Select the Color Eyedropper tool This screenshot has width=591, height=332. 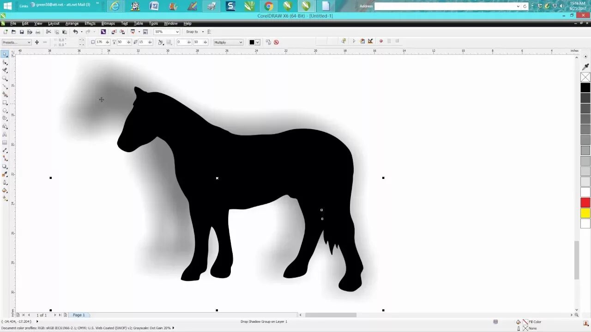[5, 174]
